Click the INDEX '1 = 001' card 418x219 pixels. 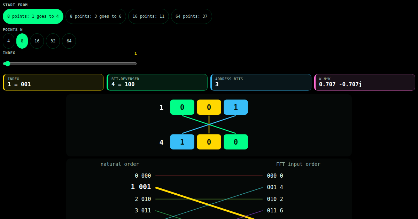53,82
